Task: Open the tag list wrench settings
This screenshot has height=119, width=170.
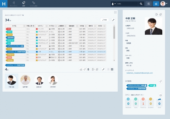Action: point(113,20)
